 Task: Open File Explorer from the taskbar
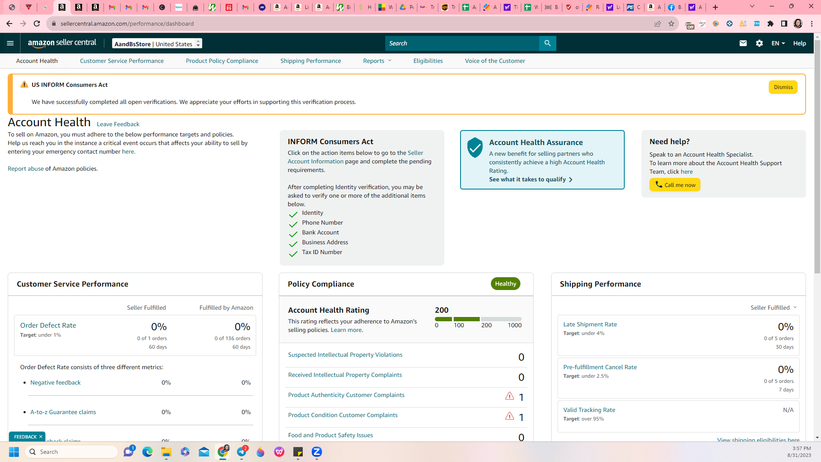coord(166,452)
